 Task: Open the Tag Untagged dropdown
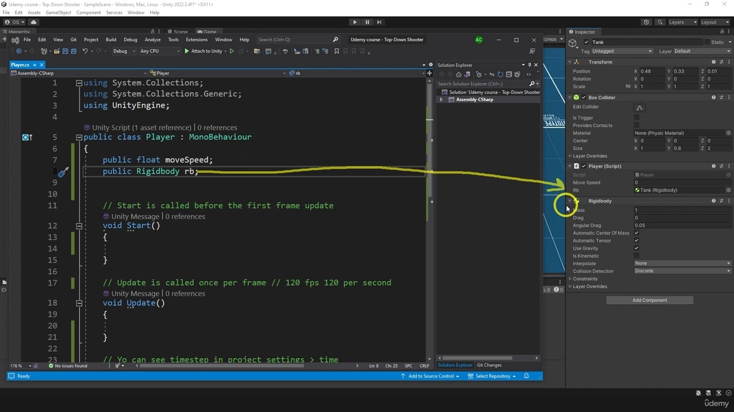pyautogui.click(x=622, y=51)
